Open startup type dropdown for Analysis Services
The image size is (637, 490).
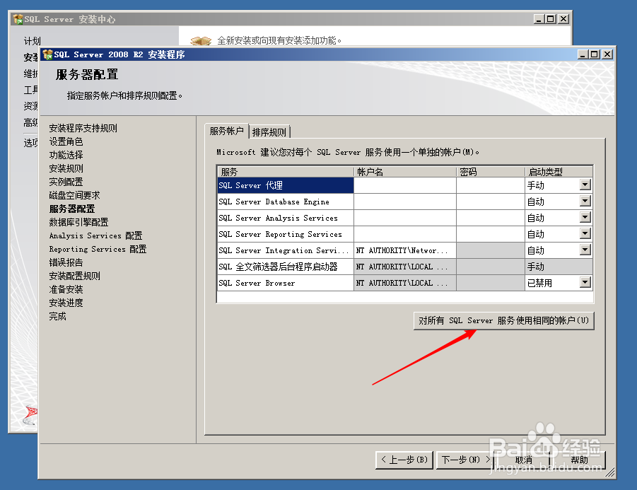[x=585, y=217]
